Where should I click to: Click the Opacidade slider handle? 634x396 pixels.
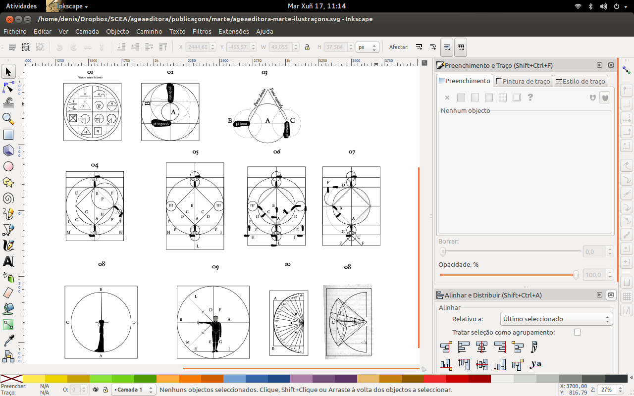click(x=576, y=275)
